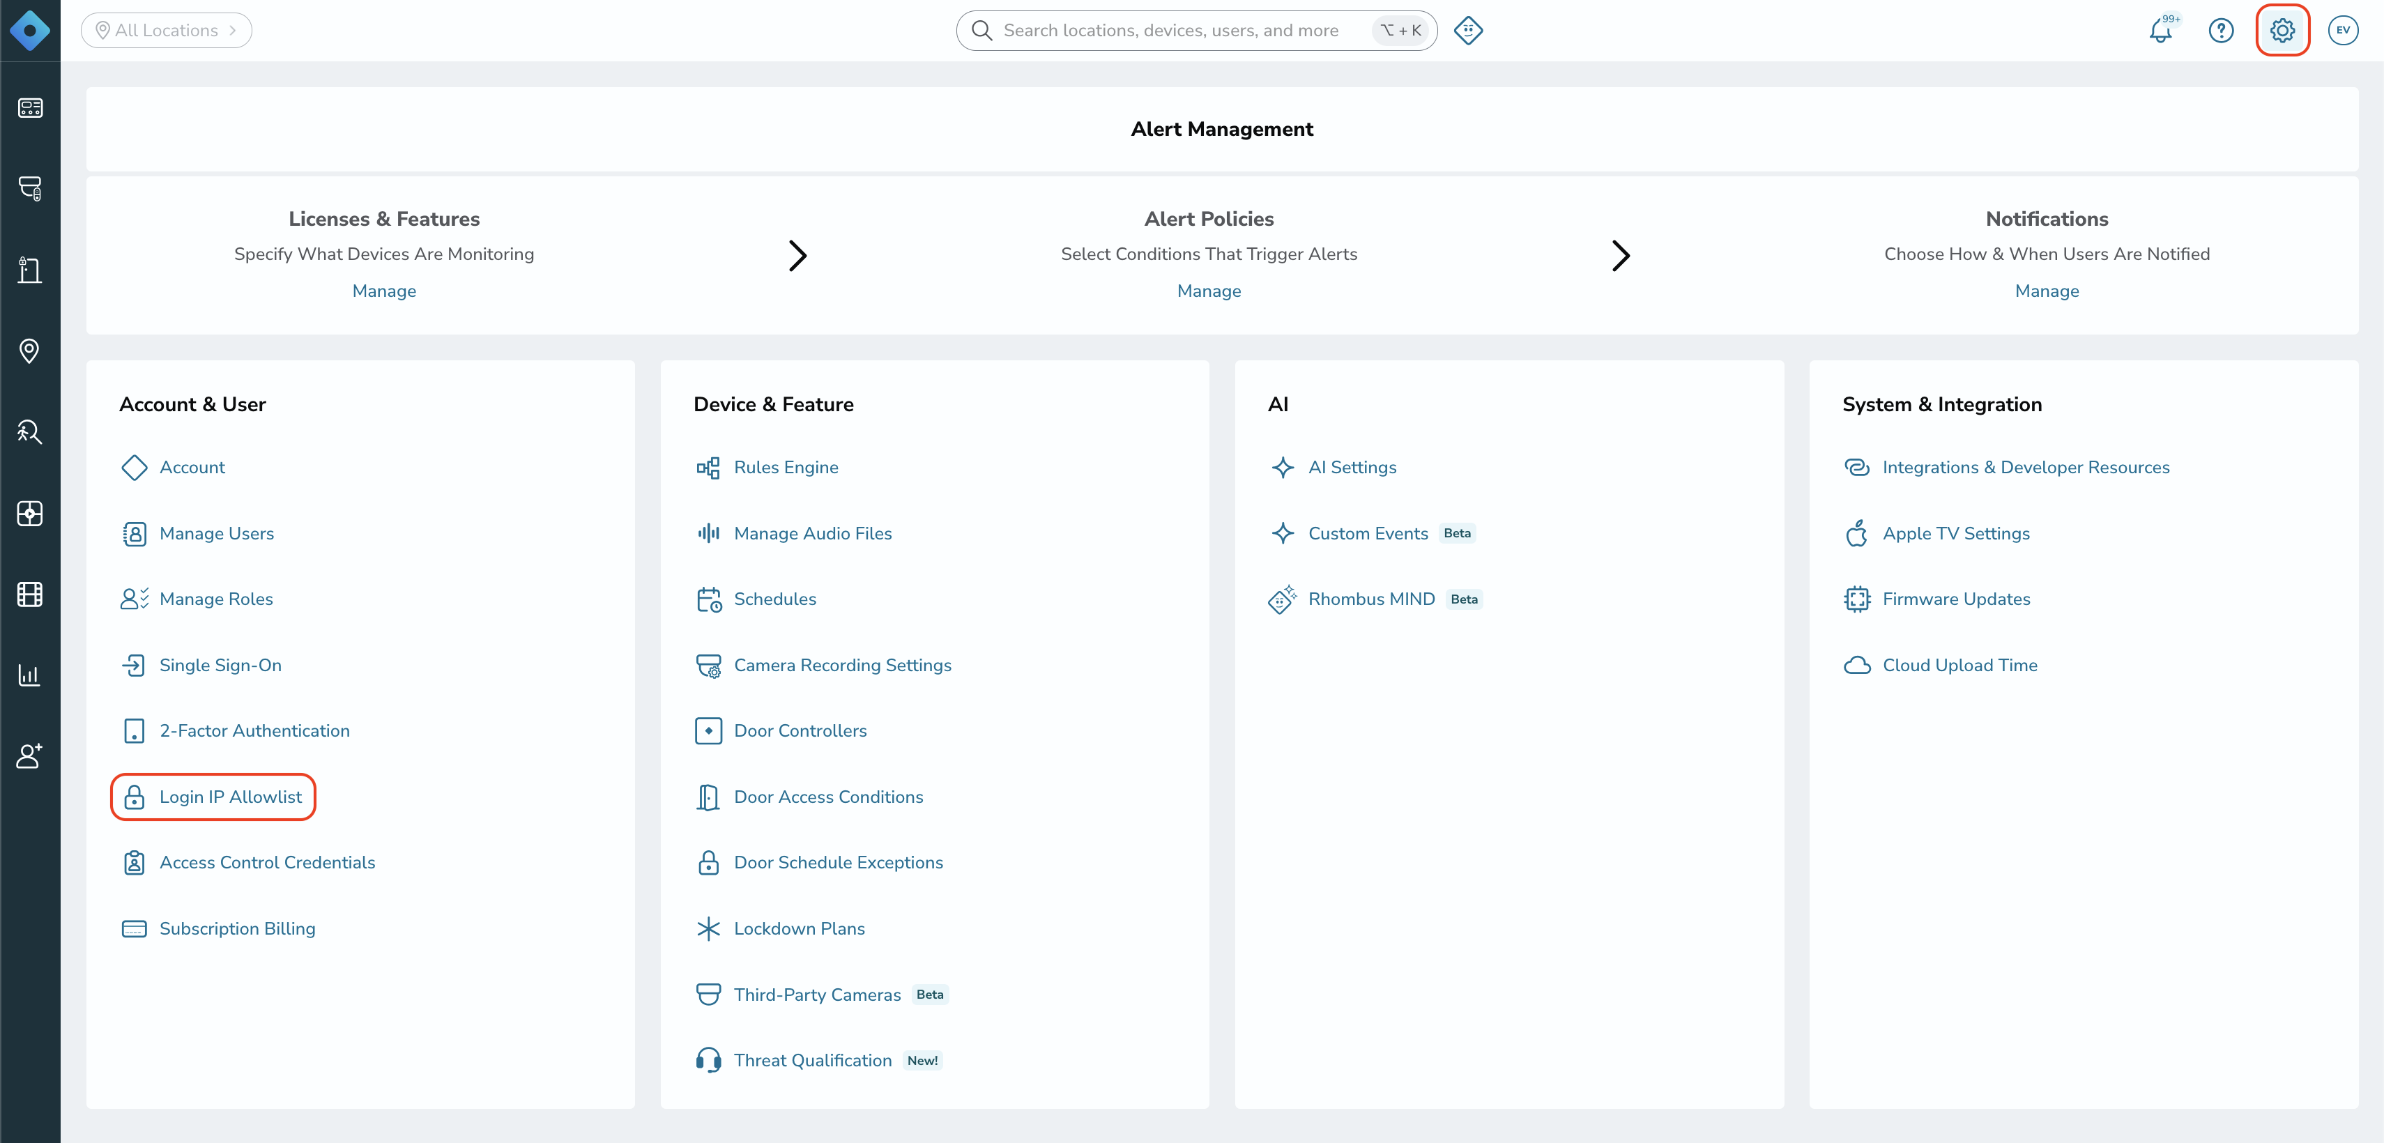Open Firmware Updates
This screenshot has height=1143, width=2384.
pyautogui.click(x=1937, y=599)
